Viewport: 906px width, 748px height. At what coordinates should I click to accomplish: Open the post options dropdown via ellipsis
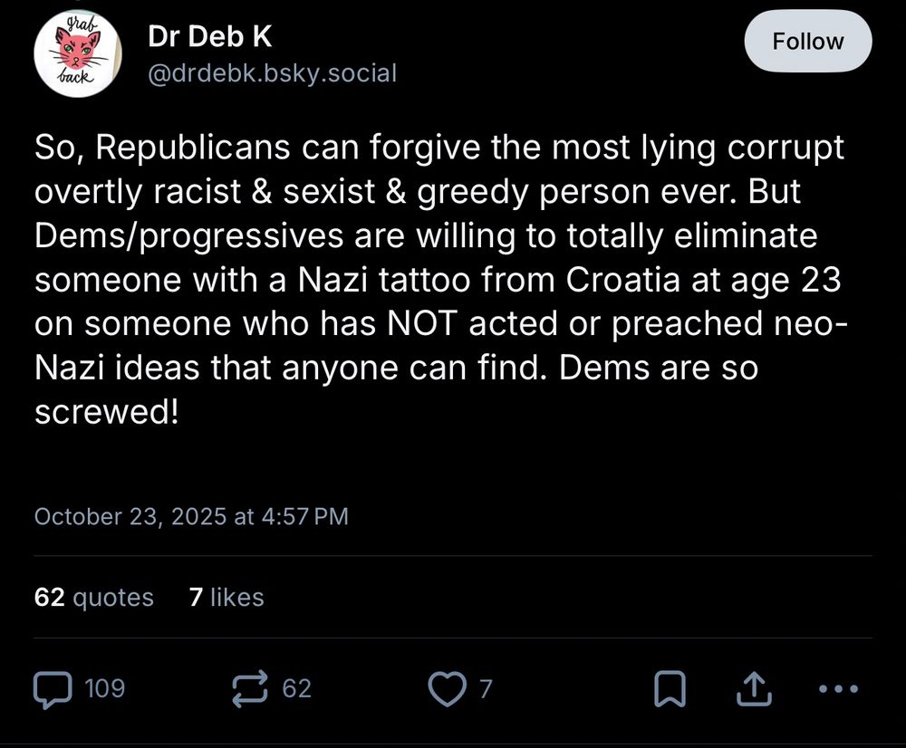tap(837, 689)
